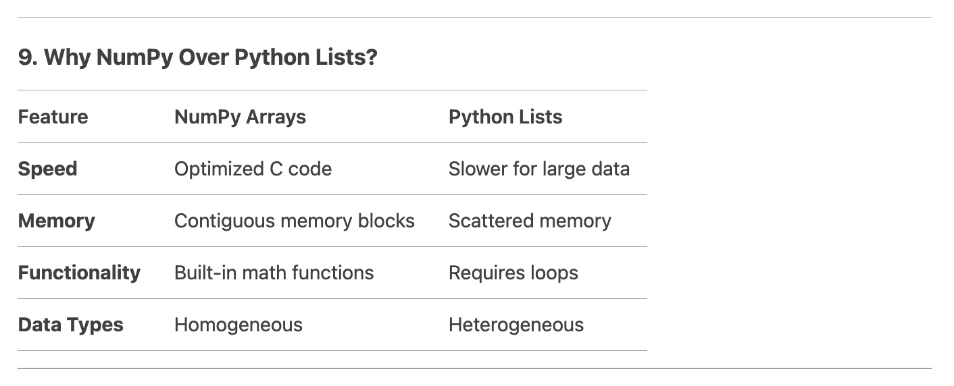Click the "Feature" column header
Viewport: 954px width, 386px height.
53,117
